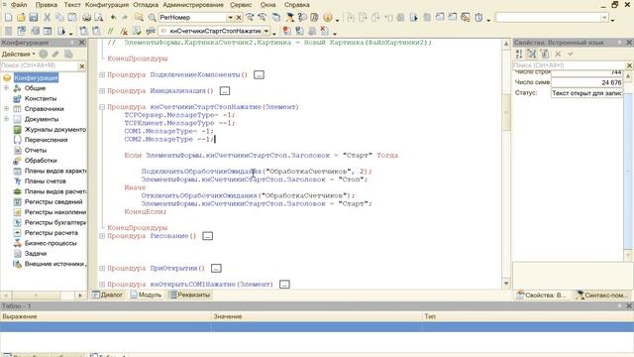Viewport: 634px width, 357px height.
Task: Click the stopwatch icon in top toolbar
Action: click(x=478, y=18)
